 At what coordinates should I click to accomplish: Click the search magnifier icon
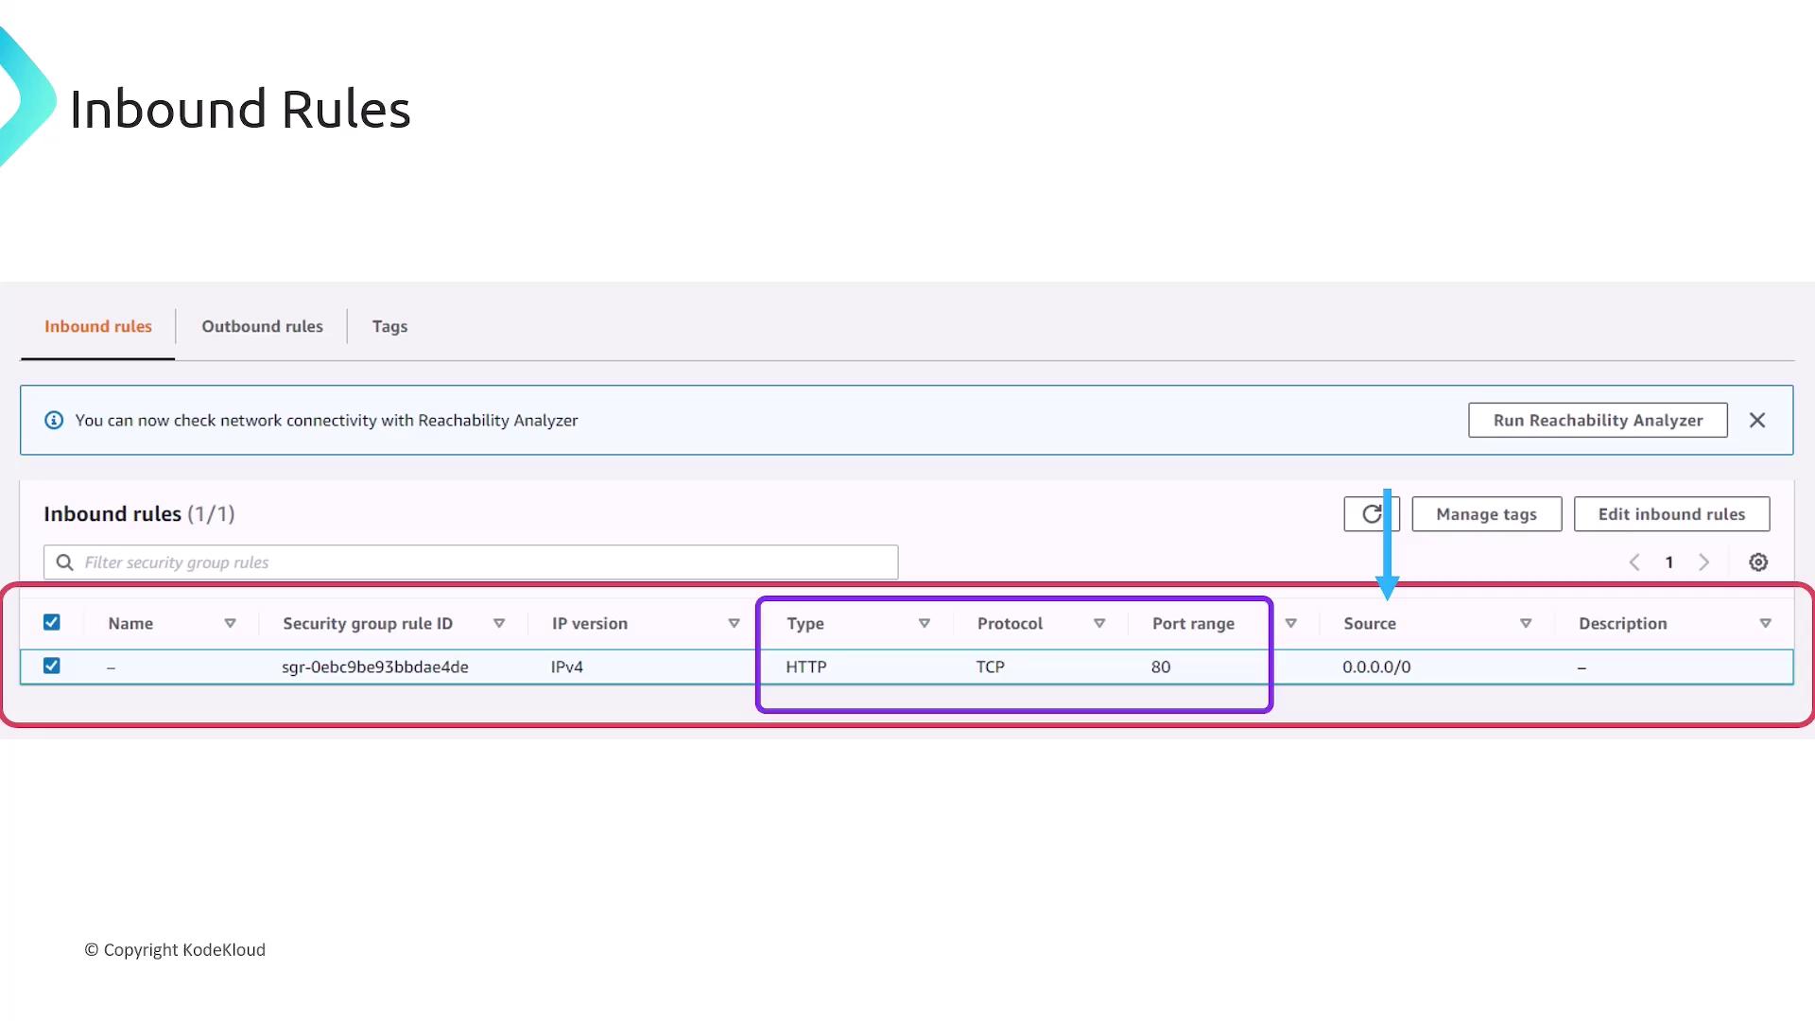(x=64, y=562)
